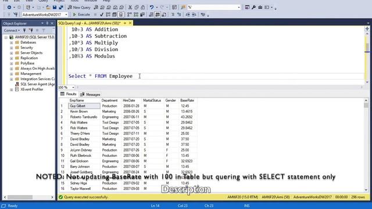Click the Decrease Indent icon
The image size is (372, 209).
(188, 15)
